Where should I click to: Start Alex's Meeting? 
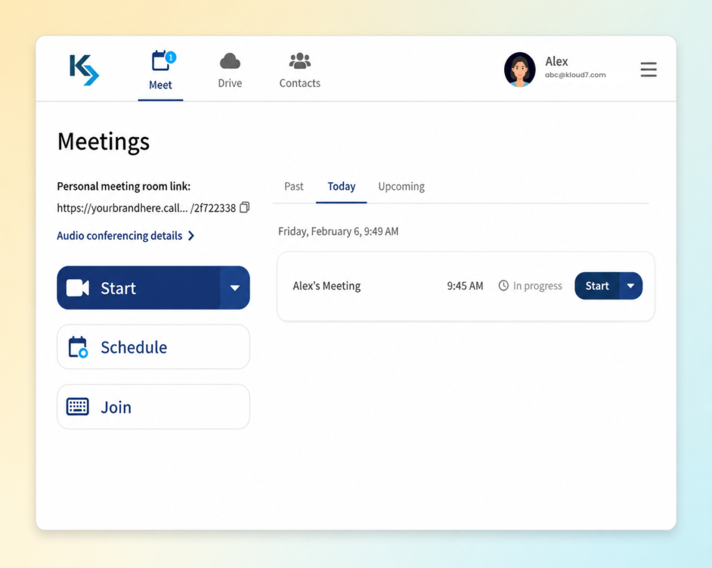pyautogui.click(x=597, y=286)
